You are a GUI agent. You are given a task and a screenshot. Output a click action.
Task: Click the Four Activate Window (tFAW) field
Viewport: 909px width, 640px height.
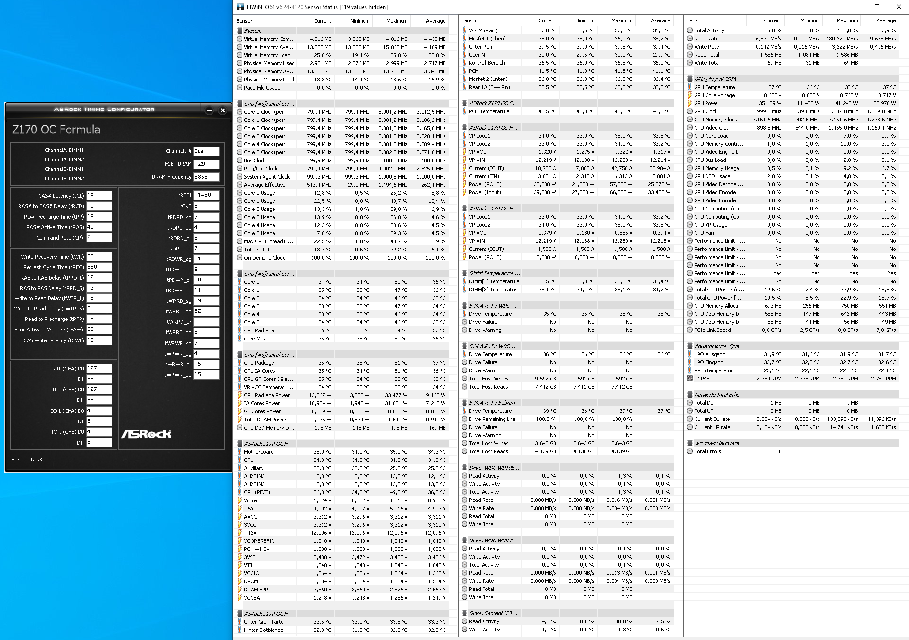[x=99, y=330]
